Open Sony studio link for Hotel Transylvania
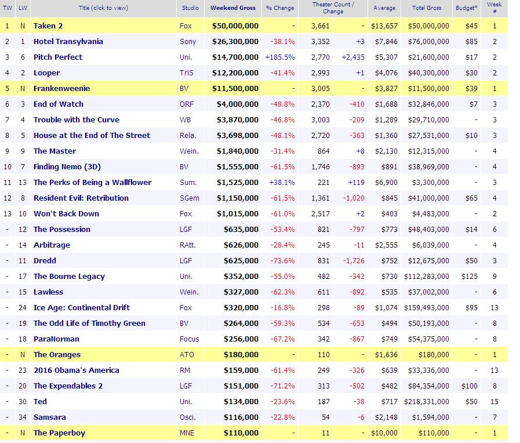This screenshot has width=520, height=443. coord(188,41)
